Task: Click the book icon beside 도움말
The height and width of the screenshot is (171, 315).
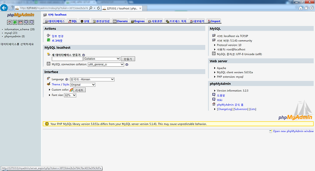Action: click(x=214, y=95)
